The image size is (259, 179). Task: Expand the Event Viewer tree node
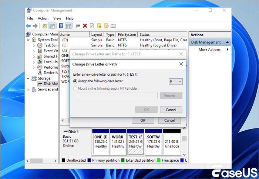pyautogui.click(x=34, y=51)
